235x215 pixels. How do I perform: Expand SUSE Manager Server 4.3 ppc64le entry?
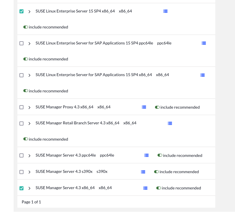pyautogui.click(x=29, y=155)
